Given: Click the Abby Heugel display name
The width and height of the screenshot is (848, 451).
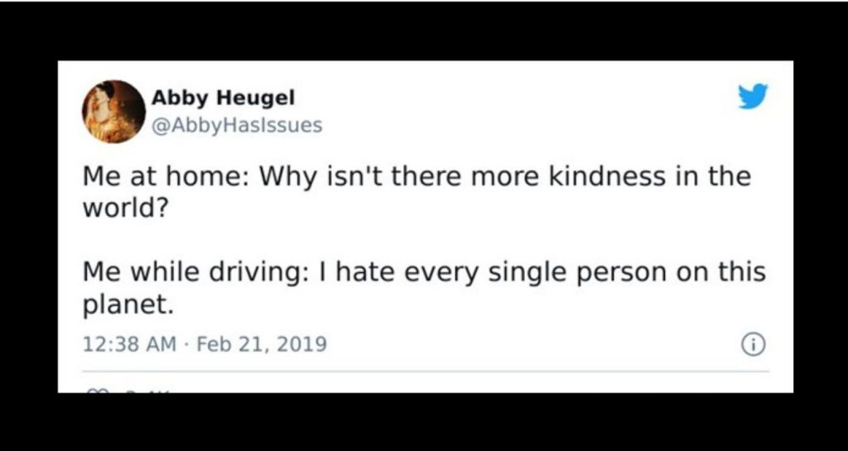Looking at the screenshot, I should 224,98.
